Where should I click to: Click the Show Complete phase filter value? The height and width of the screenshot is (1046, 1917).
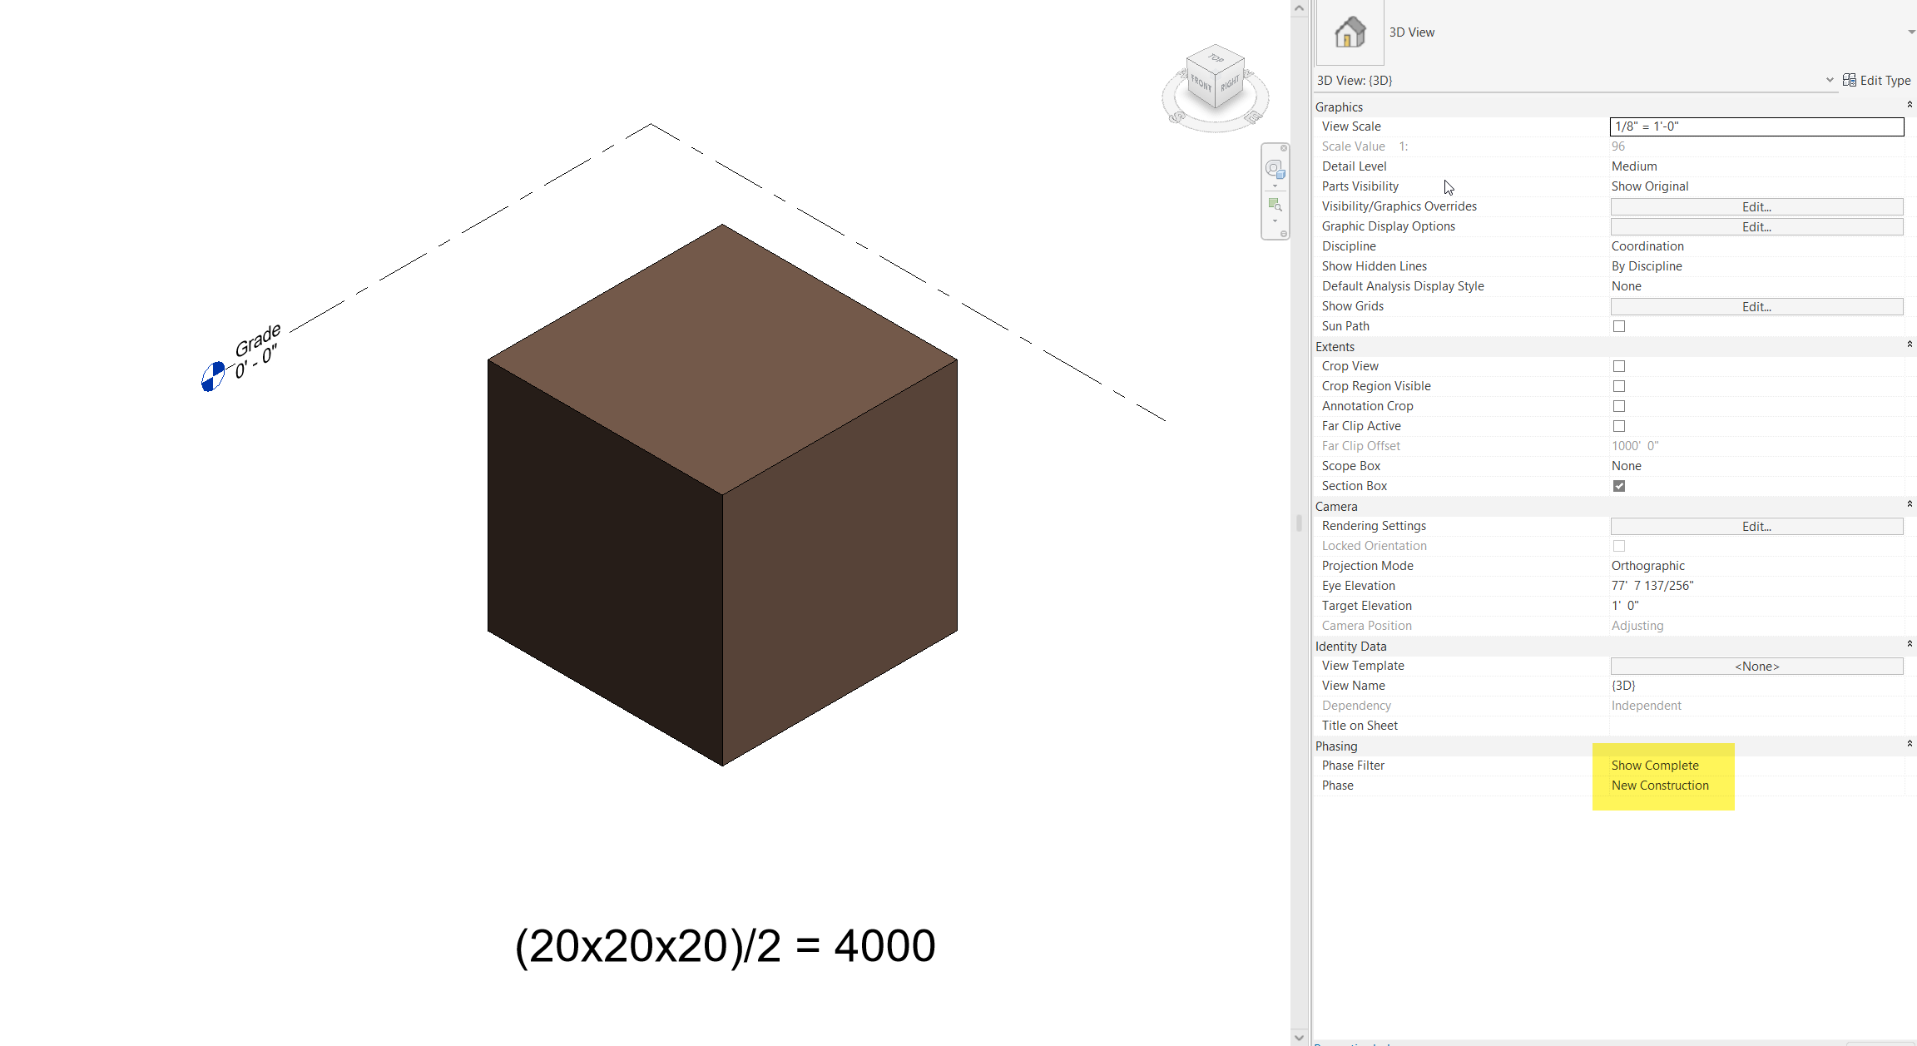pos(1655,765)
